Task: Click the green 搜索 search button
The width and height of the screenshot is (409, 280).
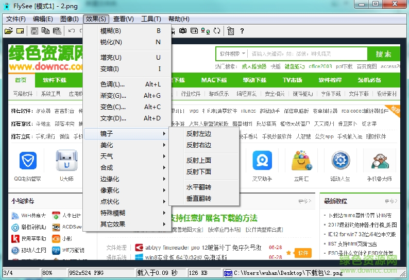Action: coord(383,54)
